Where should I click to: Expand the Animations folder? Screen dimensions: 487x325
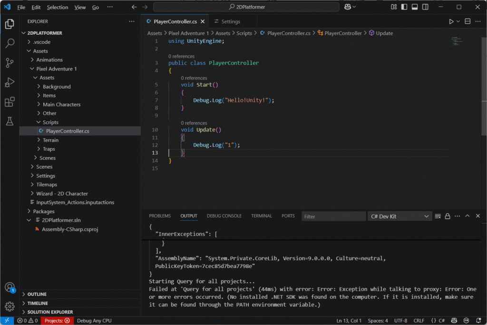tap(80, 59)
